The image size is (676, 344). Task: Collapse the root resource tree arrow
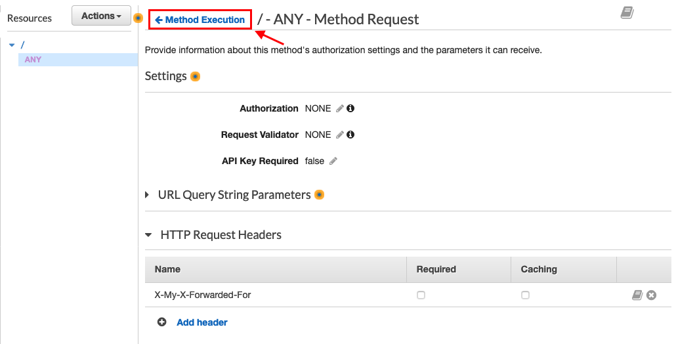click(12, 45)
